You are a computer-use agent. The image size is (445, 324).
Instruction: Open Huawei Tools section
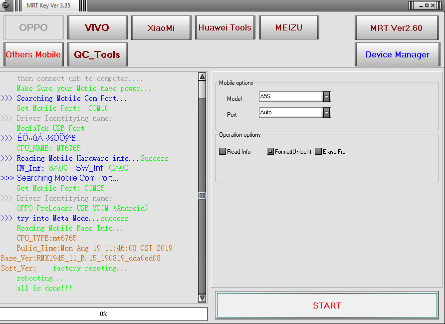pyautogui.click(x=225, y=27)
